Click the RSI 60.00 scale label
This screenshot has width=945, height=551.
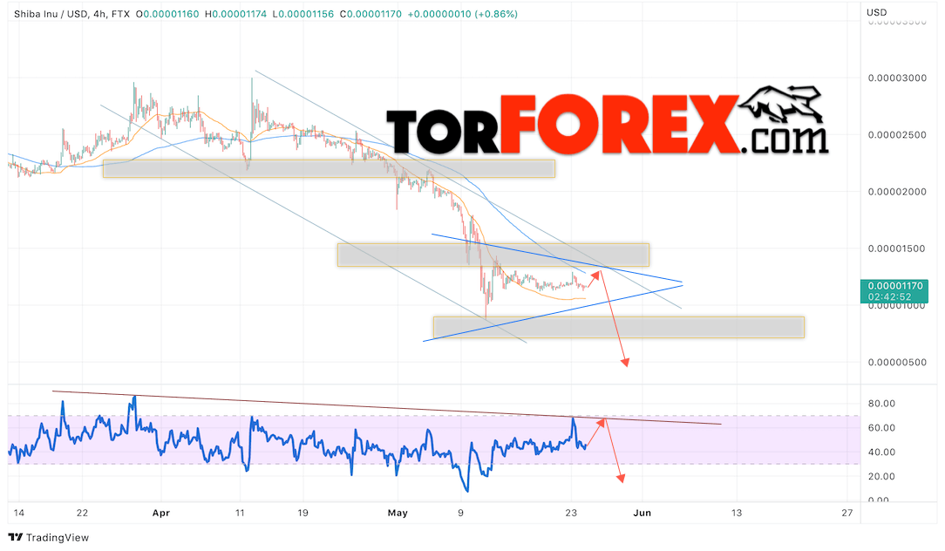tap(881, 428)
